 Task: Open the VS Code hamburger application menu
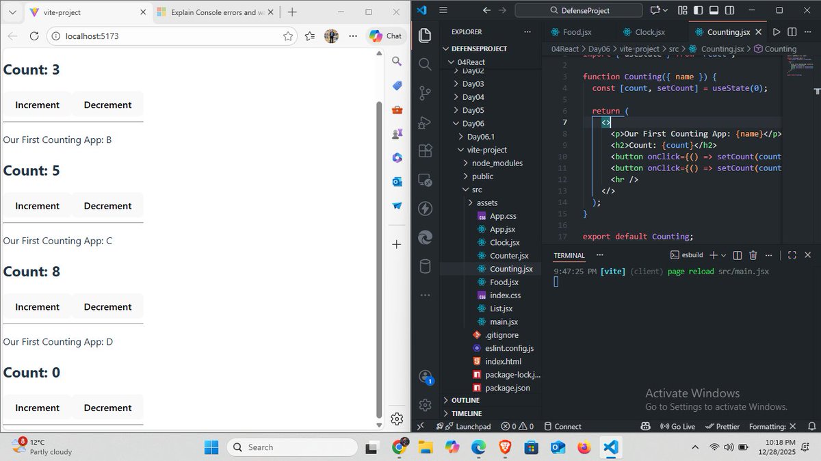point(443,10)
